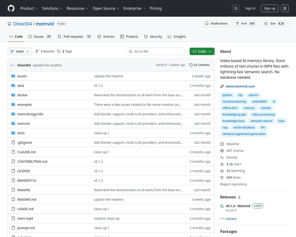Screen dimensions: 296x237
Task: Click the 32 Commits link
Action: point(199,65)
